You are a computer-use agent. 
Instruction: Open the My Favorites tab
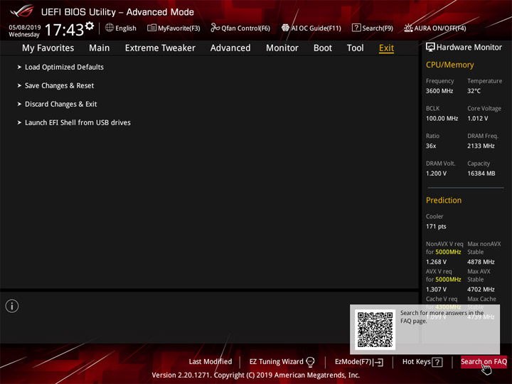coord(48,48)
